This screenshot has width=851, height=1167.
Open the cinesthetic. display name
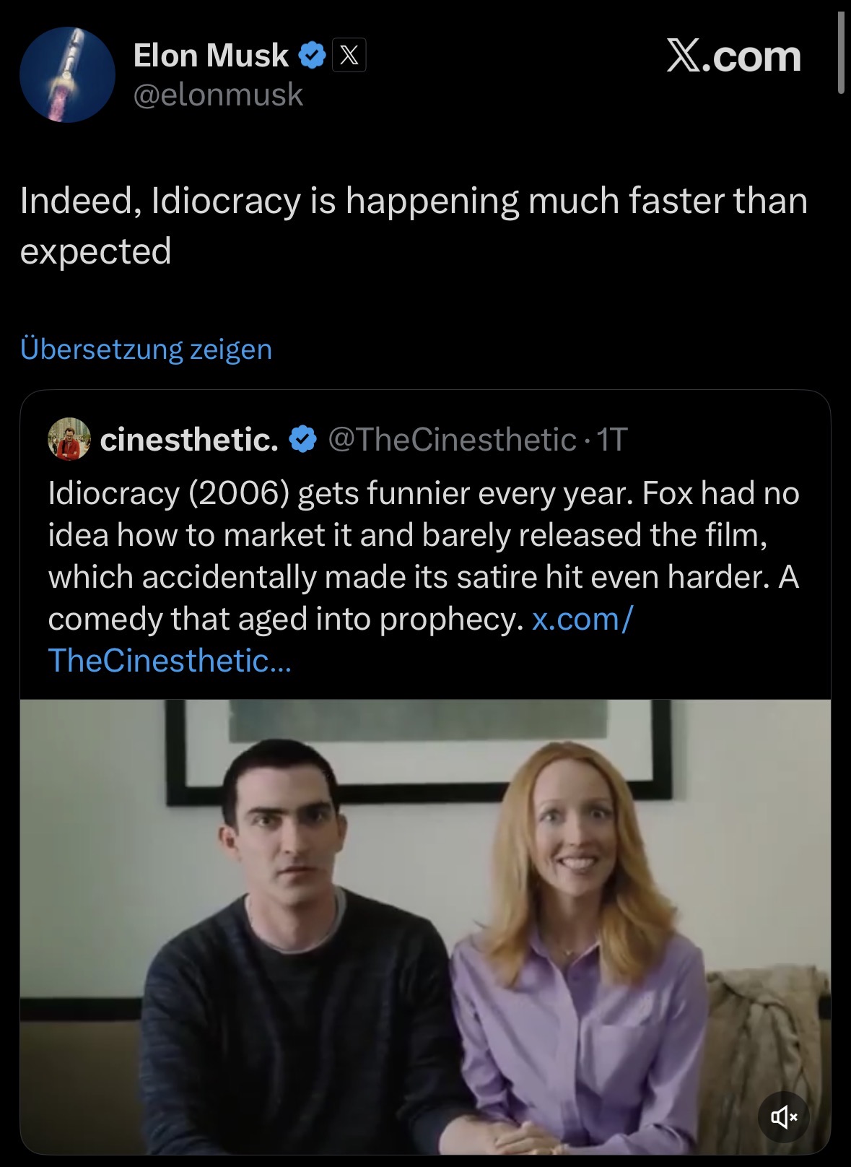click(x=189, y=439)
